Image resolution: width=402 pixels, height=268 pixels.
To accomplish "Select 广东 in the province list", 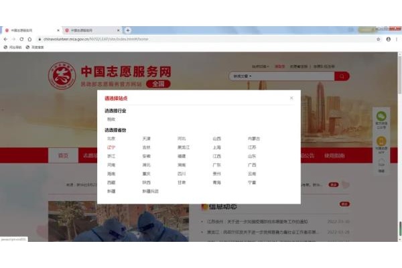I will (x=216, y=165).
